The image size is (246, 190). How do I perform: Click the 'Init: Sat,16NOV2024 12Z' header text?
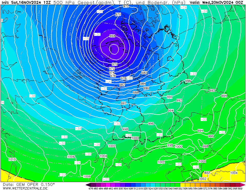pyautogui.click(x=26, y=3)
